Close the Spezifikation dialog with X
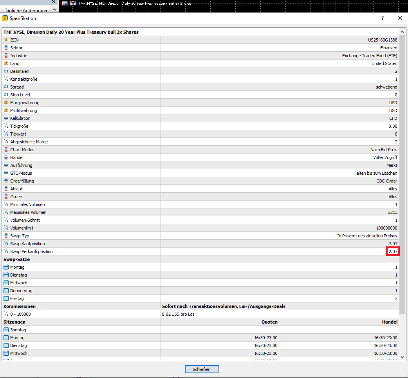 [x=400, y=18]
